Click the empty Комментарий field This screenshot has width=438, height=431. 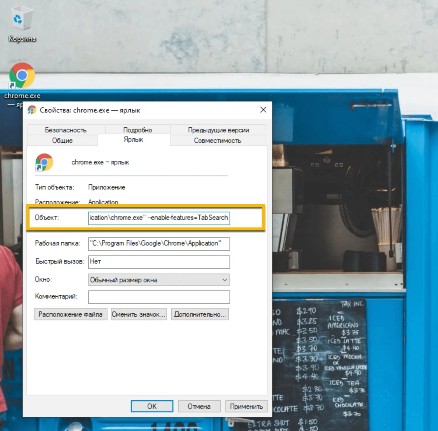pyautogui.click(x=159, y=297)
